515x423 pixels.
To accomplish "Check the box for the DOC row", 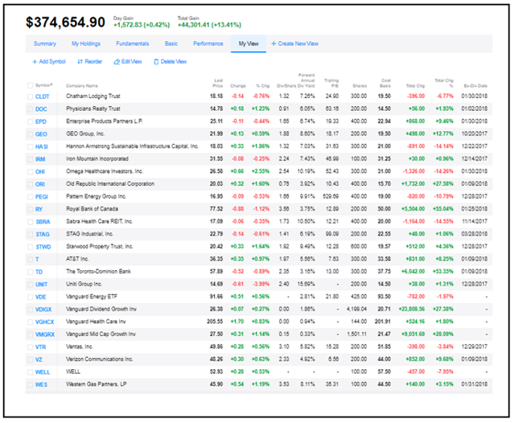I will coord(30,109).
